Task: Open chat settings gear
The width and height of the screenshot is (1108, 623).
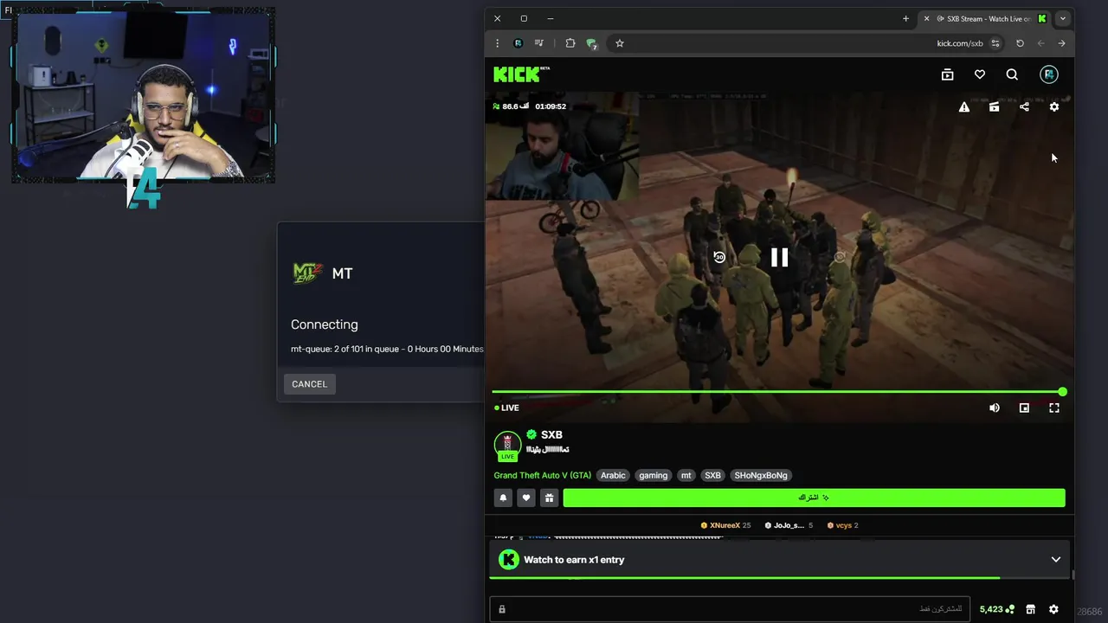Action: [x=1053, y=609]
